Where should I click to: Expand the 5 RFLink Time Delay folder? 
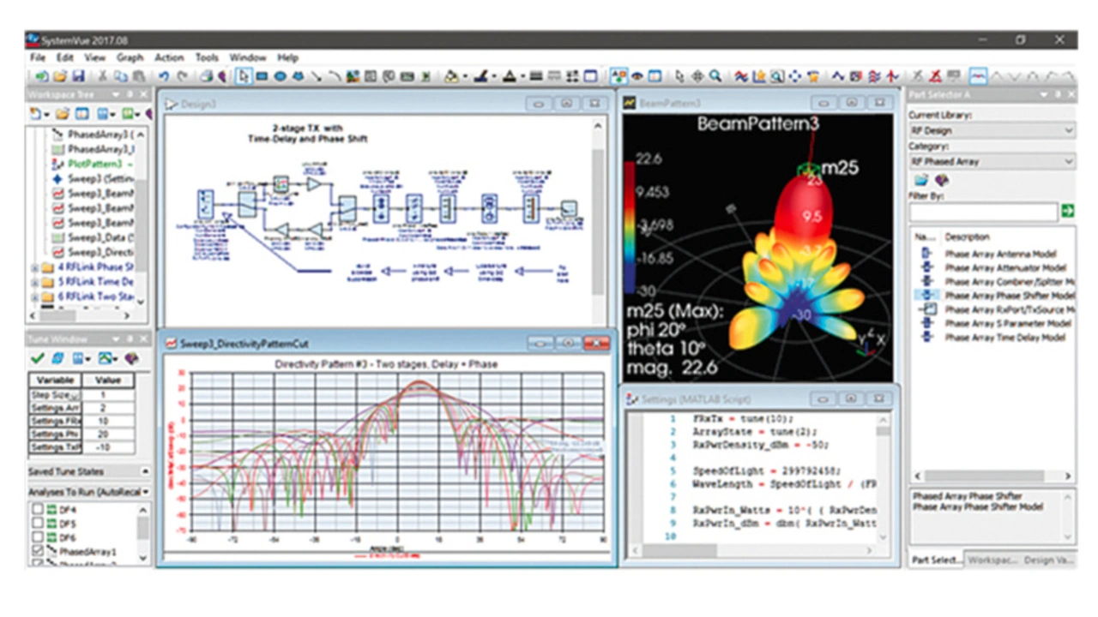(x=35, y=282)
